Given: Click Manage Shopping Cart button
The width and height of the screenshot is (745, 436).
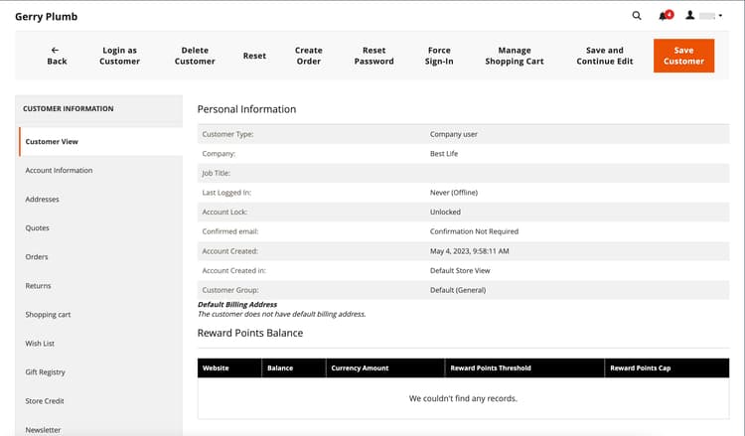Looking at the screenshot, I should point(515,56).
